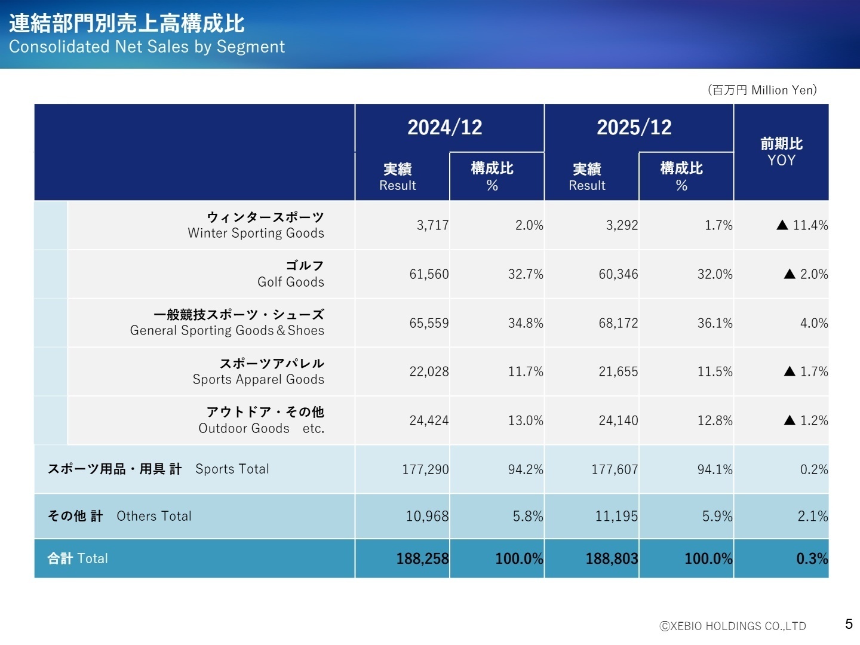
Task: Click the 合計 Total row label
Action: pos(78,558)
